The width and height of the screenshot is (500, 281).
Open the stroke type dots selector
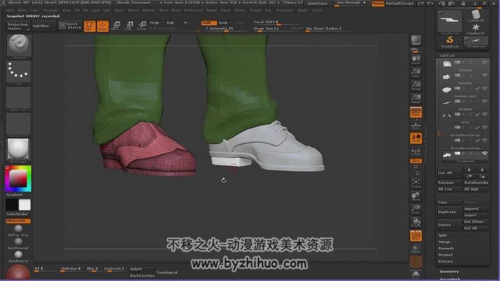[x=18, y=72]
